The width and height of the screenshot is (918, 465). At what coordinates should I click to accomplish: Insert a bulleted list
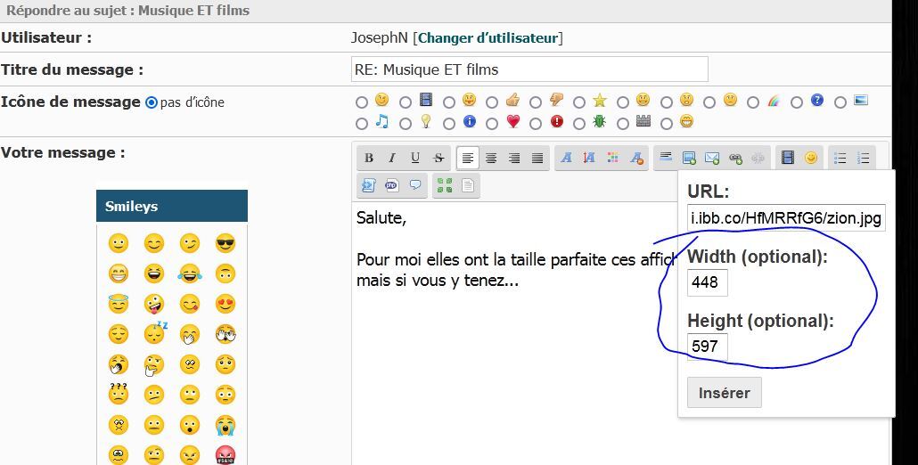(x=840, y=159)
